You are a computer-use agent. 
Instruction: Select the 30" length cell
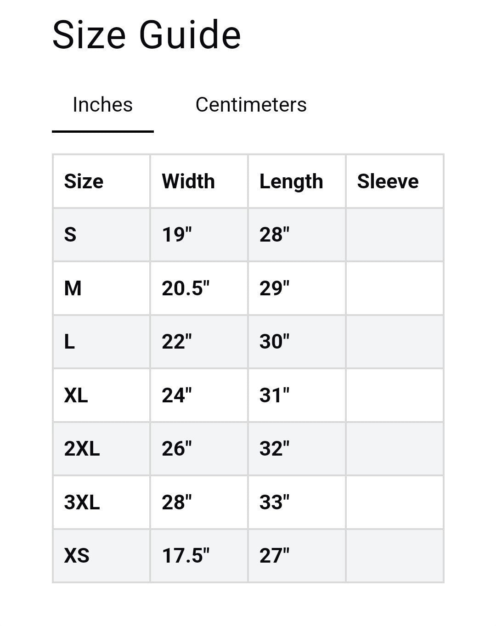(275, 342)
